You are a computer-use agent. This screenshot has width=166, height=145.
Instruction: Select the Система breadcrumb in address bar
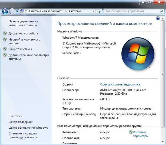point(75,11)
